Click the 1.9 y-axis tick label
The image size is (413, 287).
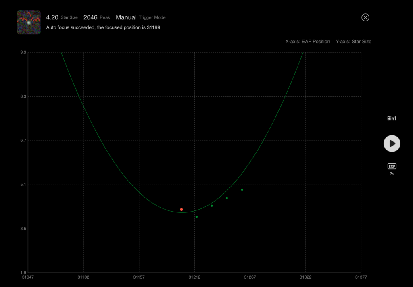[23, 273]
